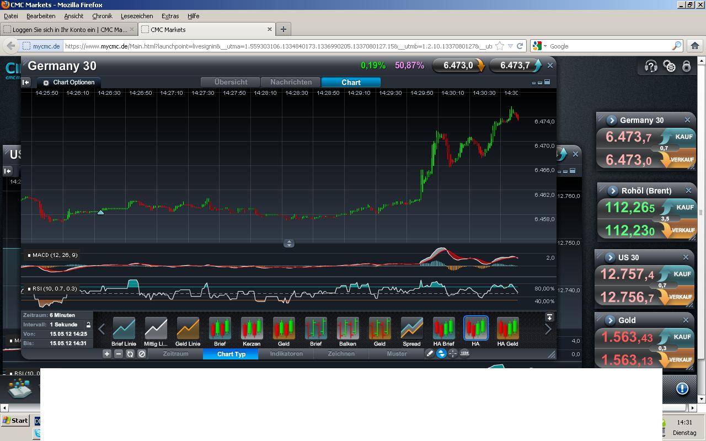
Task: Expand the Germany 30 watchlist tile
Action: click(611, 120)
